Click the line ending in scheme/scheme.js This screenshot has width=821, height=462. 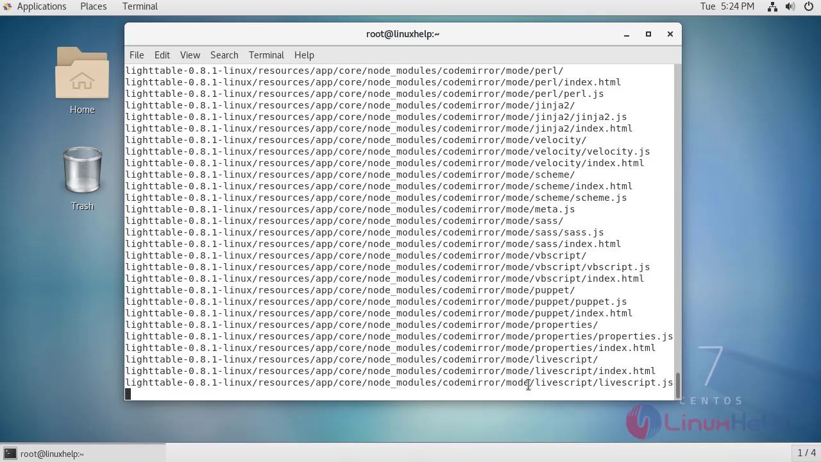[376, 198]
